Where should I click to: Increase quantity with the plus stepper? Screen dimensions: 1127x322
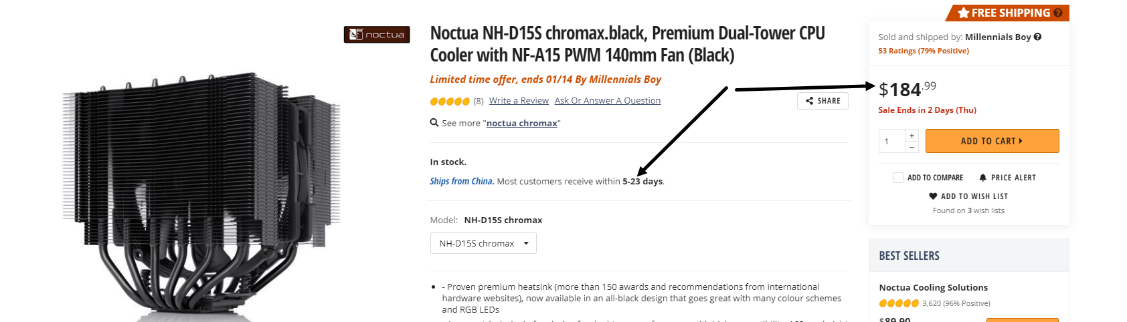click(x=912, y=136)
